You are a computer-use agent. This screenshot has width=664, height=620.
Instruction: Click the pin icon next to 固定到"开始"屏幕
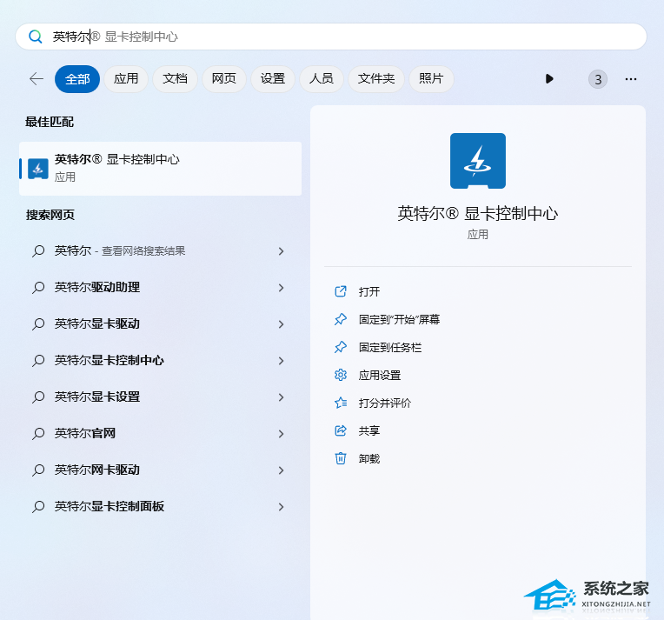[341, 319]
